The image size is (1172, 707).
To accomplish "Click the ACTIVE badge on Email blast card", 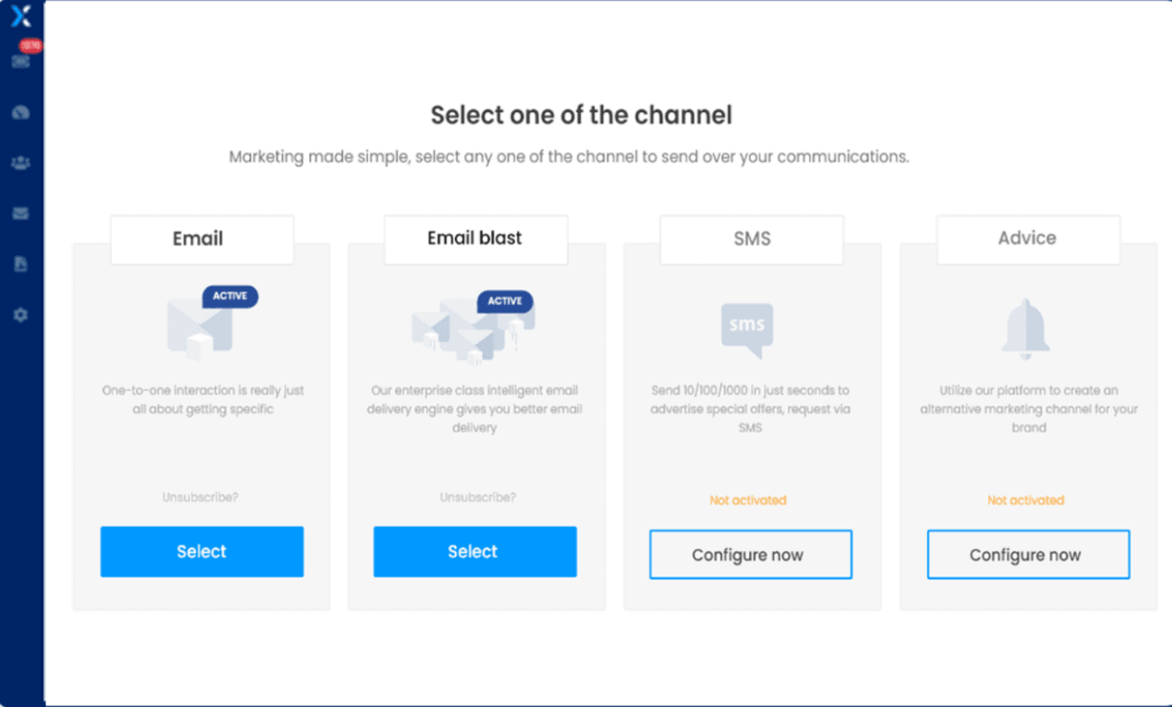I will [505, 301].
